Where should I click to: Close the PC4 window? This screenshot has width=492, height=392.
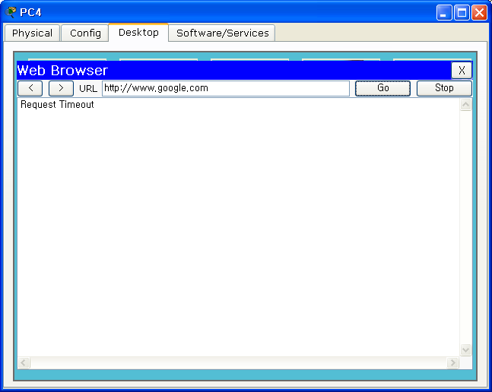point(479,12)
